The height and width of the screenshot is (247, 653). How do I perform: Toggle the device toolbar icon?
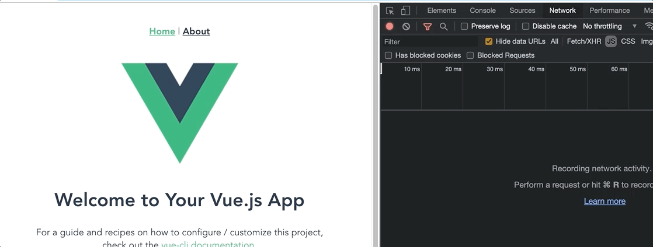tap(405, 11)
